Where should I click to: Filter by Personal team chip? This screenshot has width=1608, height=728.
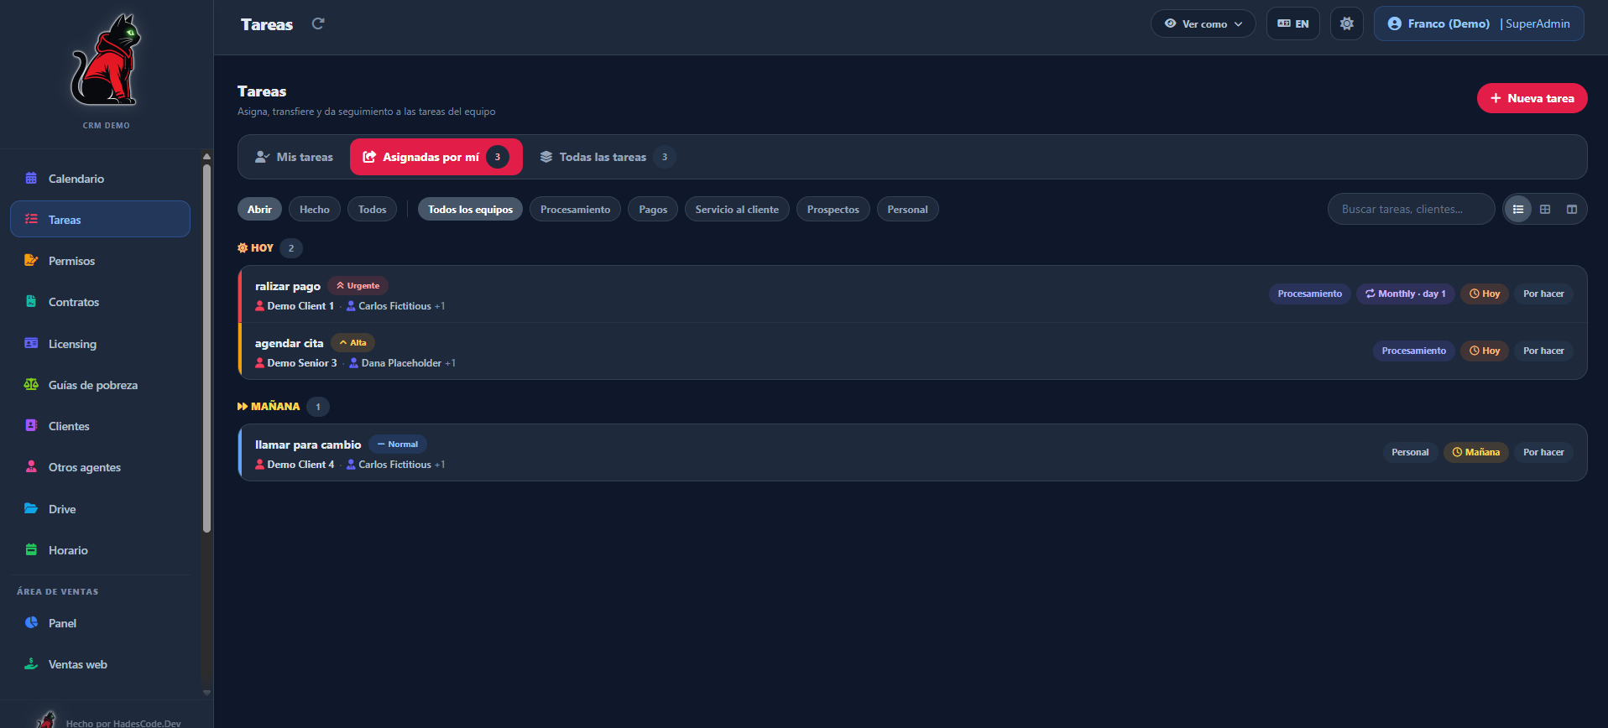(907, 210)
